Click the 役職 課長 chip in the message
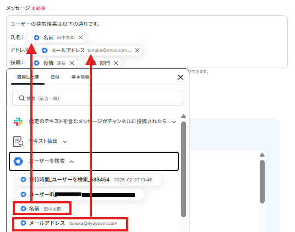 point(52,63)
